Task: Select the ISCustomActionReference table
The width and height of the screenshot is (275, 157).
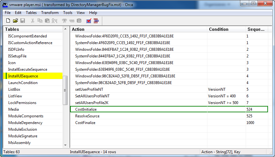Action: tap(30, 43)
